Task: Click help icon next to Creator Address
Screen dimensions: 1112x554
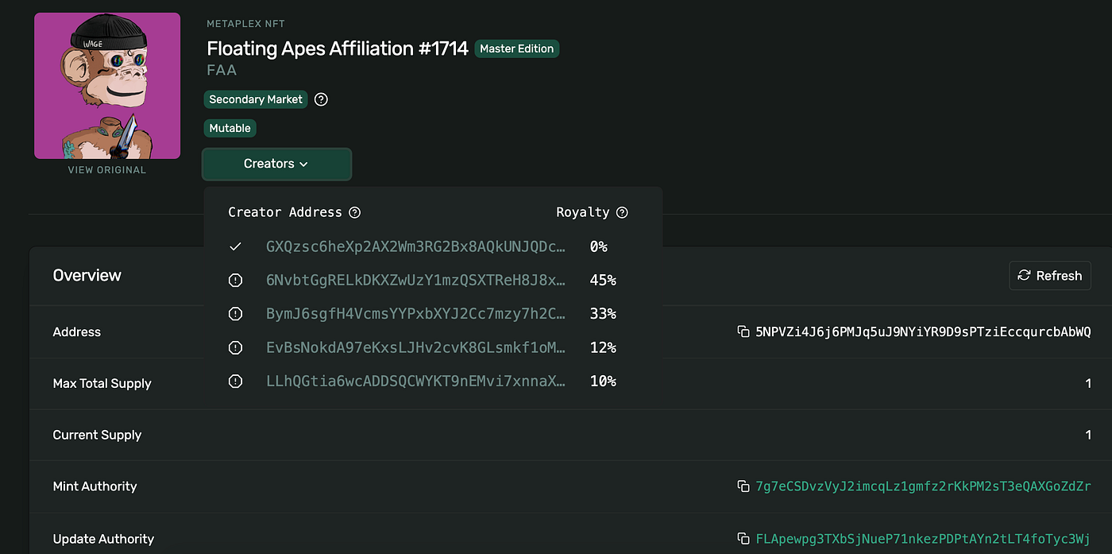Action: coord(355,212)
